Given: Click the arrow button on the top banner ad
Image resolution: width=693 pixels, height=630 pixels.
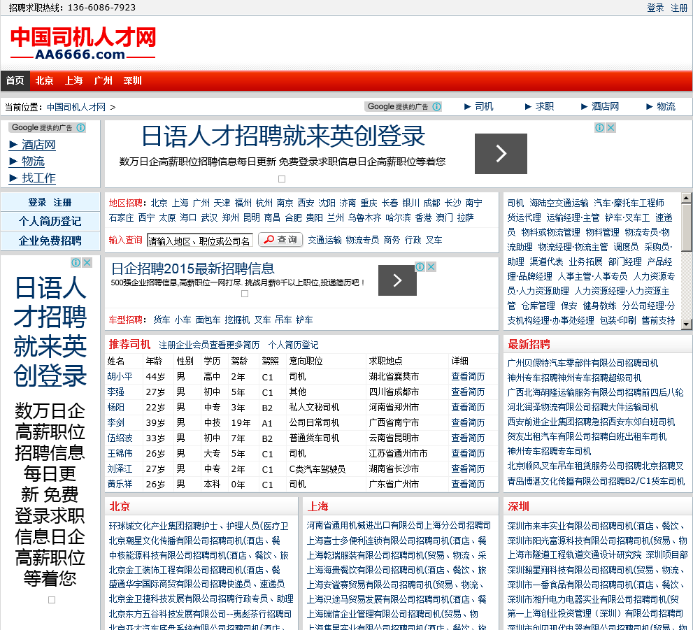Looking at the screenshot, I should coord(501,154).
